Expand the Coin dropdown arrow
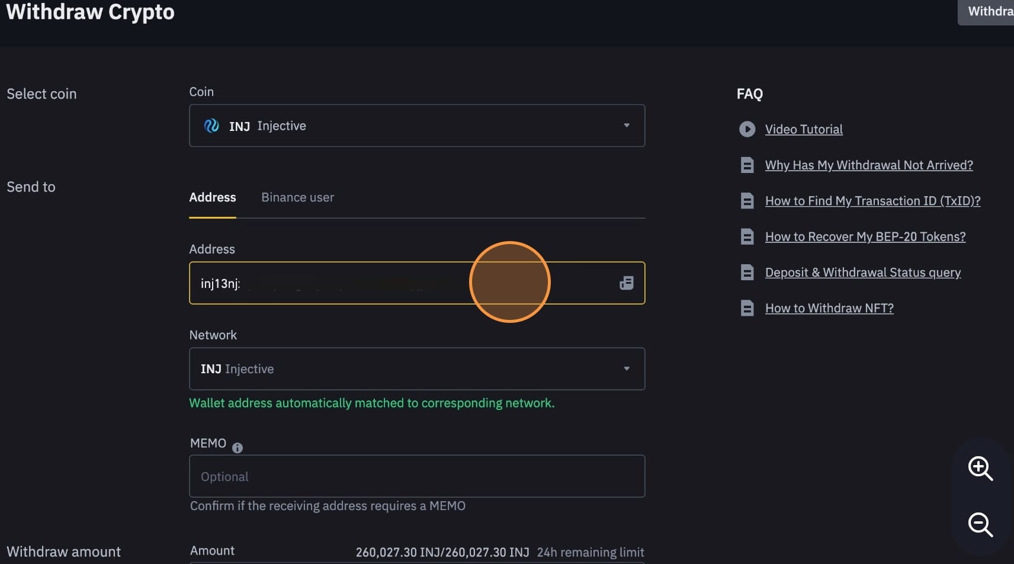Screen dimensions: 1014x564 (x=626, y=126)
